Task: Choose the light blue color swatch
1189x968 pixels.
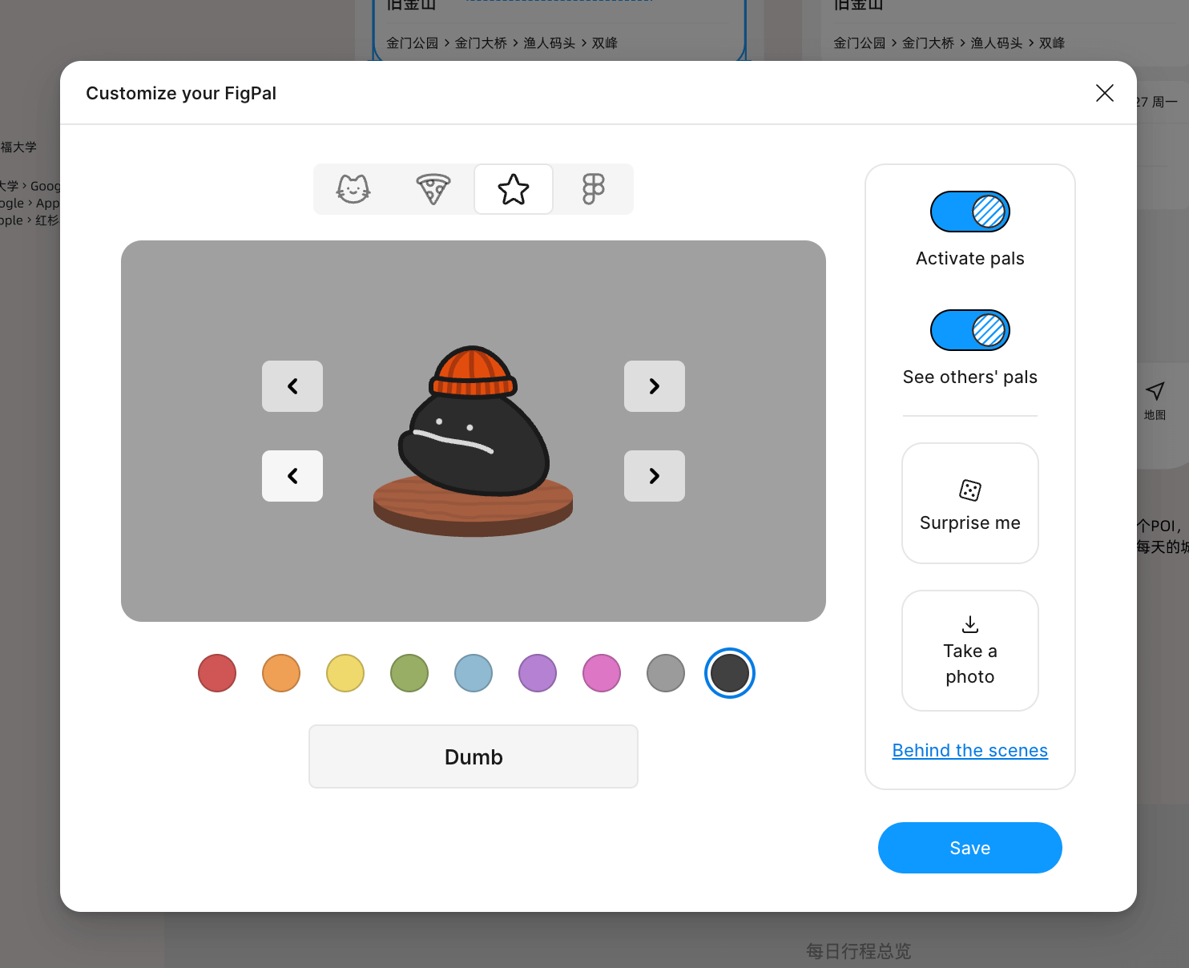Action: click(x=474, y=673)
